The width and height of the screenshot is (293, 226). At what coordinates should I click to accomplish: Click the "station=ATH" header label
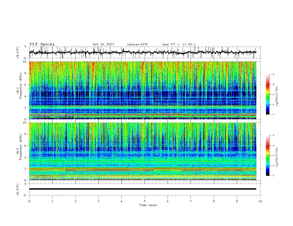137,44
